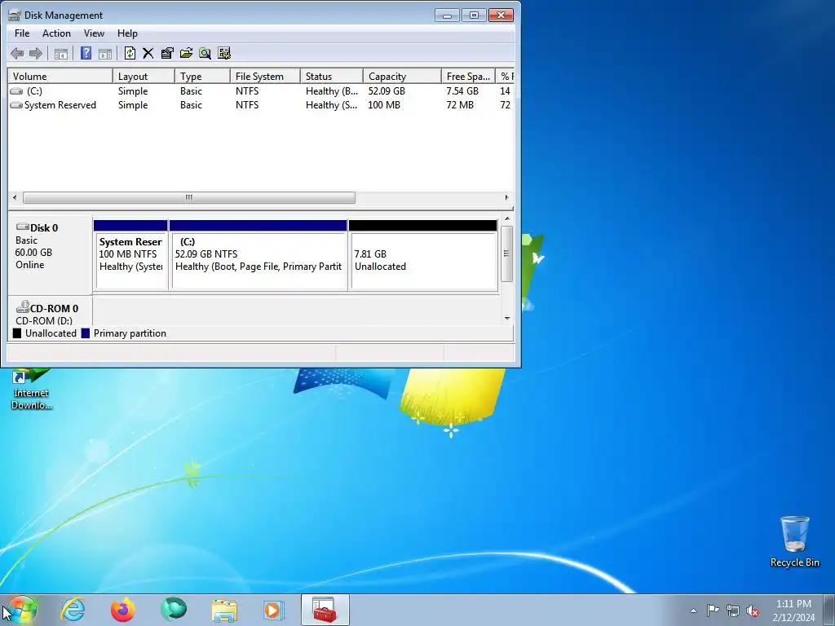Click the disk pane scroll down arrow
This screenshot has height=626, width=835.
click(x=507, y=319)
